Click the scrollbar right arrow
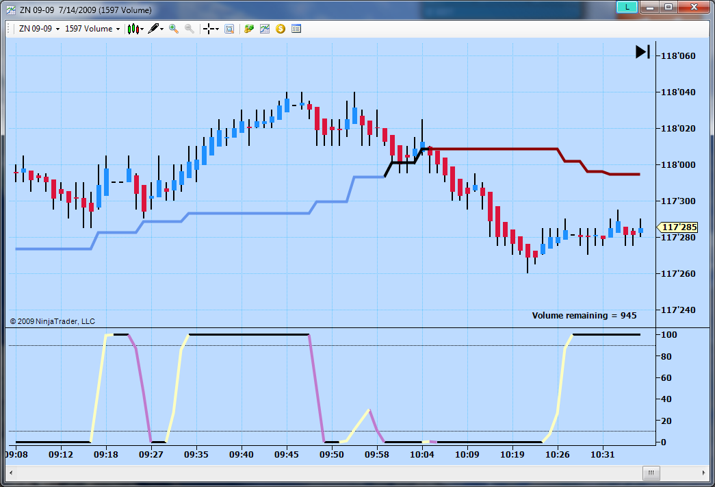This screenshot has width=715, height=487. coord(703,473)
